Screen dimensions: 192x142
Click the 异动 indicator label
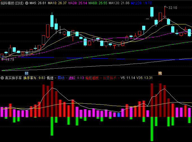(62, 78)
